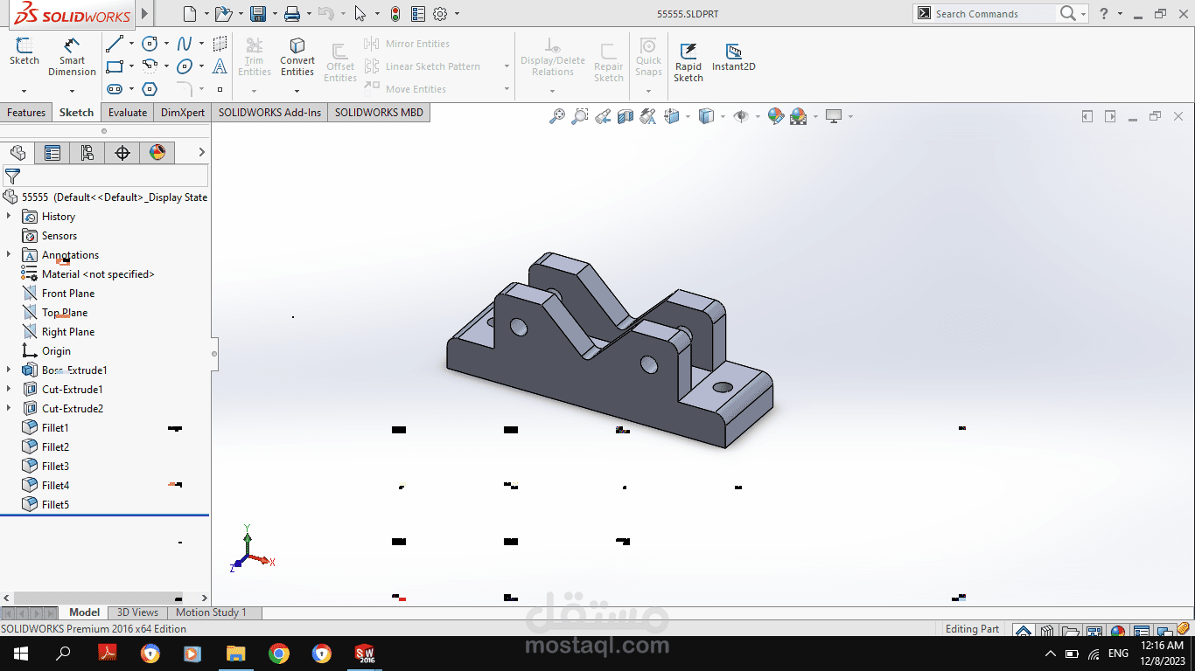
Task: Click the Search Commands input field
Action: [x=993, y=14]
